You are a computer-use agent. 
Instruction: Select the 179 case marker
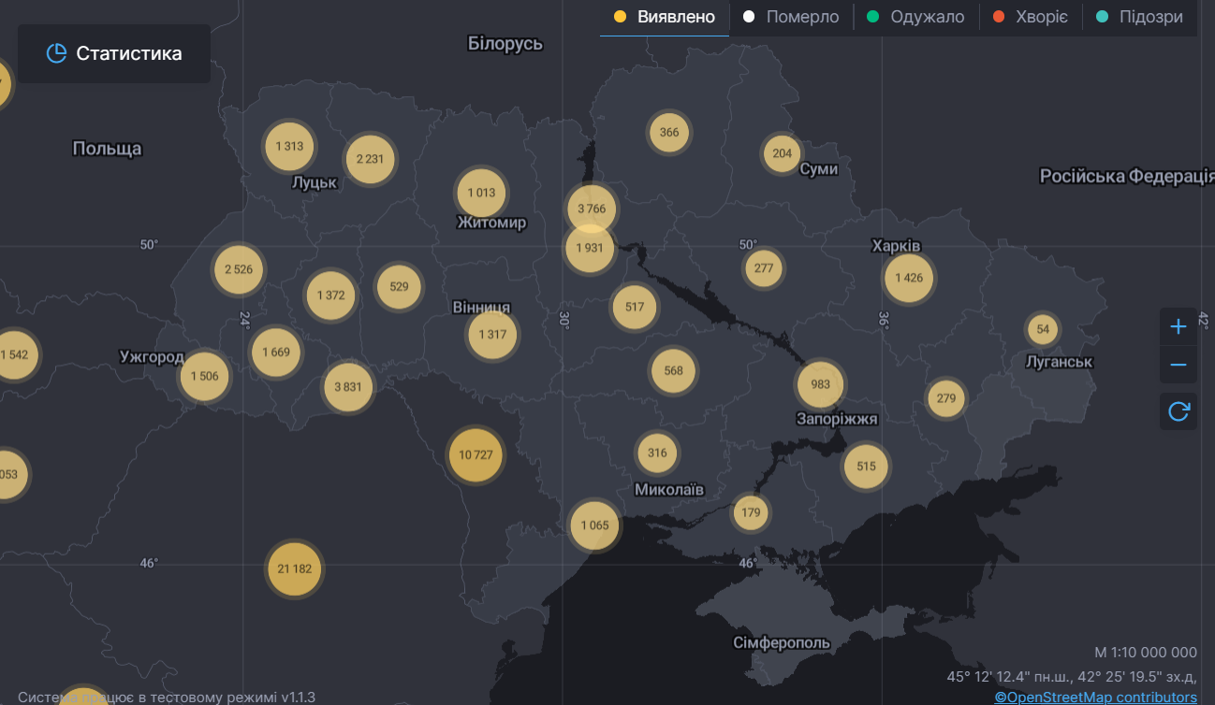[x=751, y=512]
